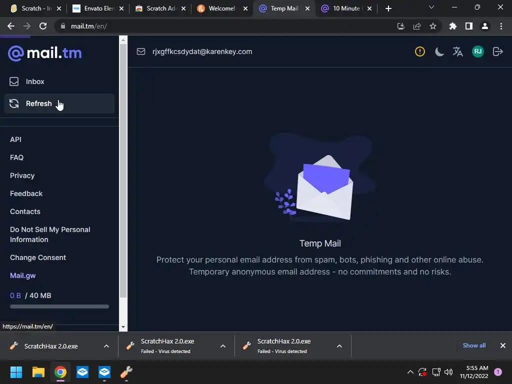Click the site lock icon
The image size is (512, 384).
pyautogui.click(x=63, y=26)
